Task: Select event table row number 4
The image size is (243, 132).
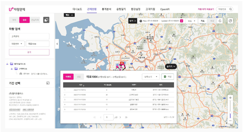Action: [x=119, y=105]
